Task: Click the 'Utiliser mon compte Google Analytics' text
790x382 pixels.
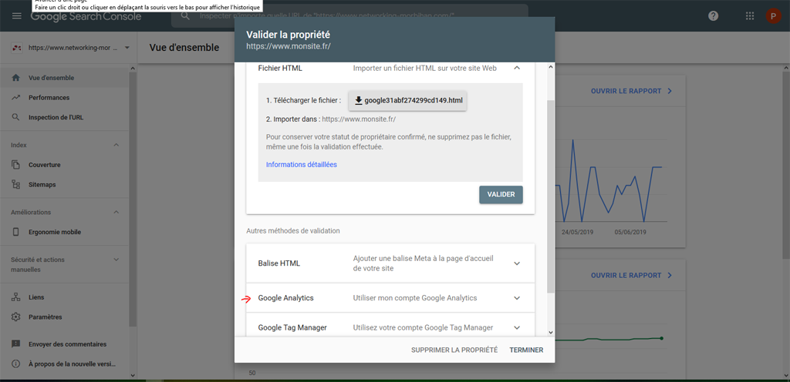Action: click(x=415, y=298)
